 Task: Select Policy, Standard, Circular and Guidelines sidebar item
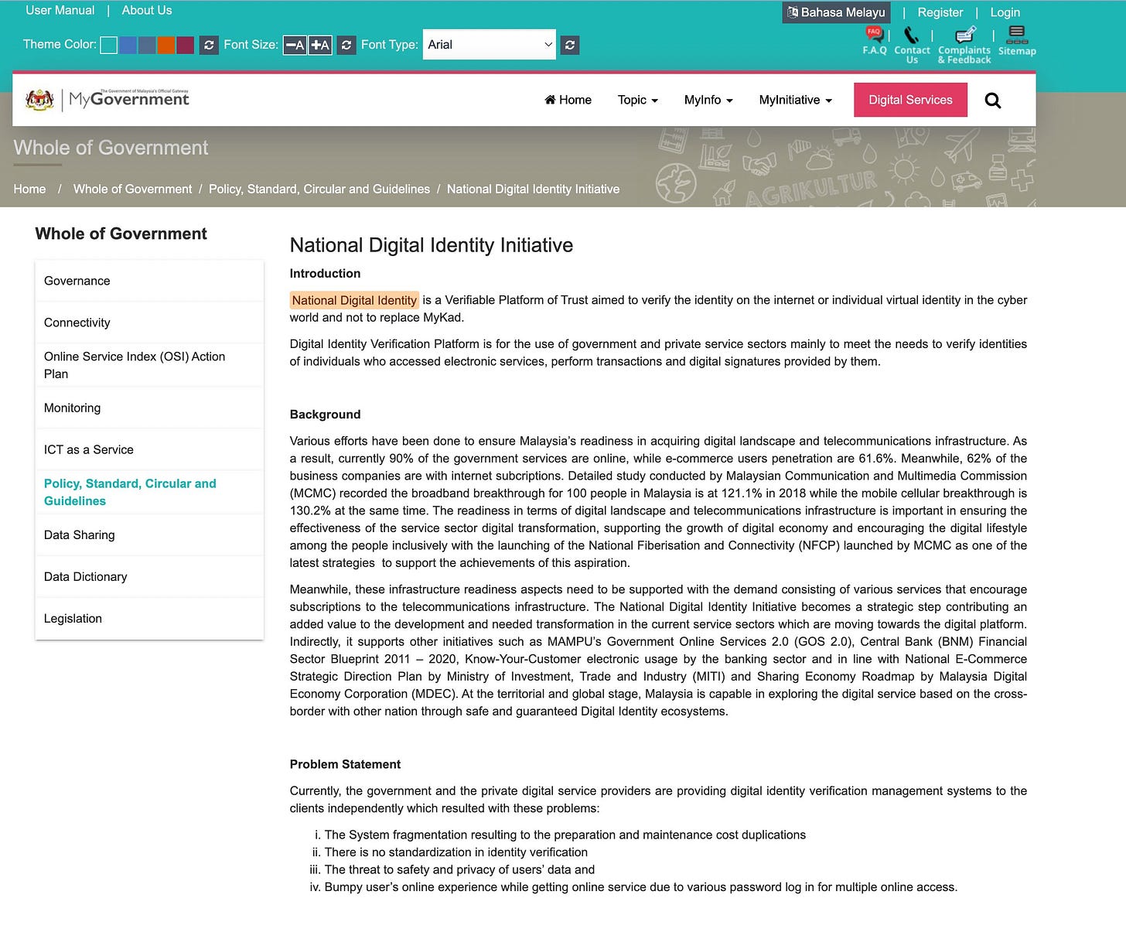click(149, 492)
